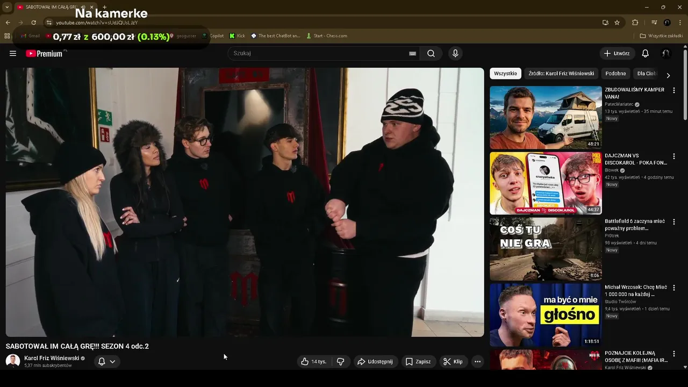Open the Chrome apps grid shortcut
Viewport: 688px width, 387px height.
tap(7, 36)
